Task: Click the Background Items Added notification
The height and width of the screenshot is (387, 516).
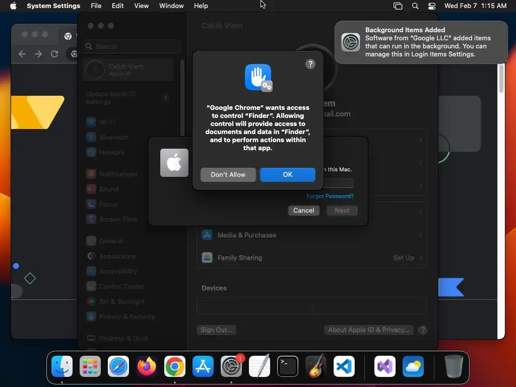Action: [421, 42]
